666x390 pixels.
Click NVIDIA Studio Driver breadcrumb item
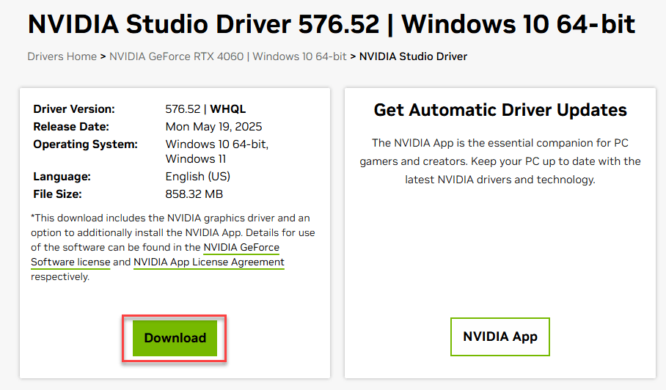(413, 56)
